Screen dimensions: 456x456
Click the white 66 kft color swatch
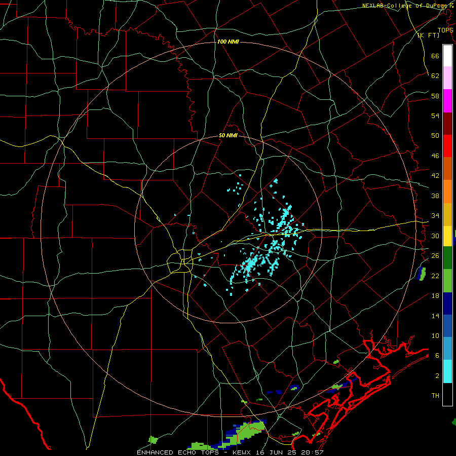[x=447, y=56]
